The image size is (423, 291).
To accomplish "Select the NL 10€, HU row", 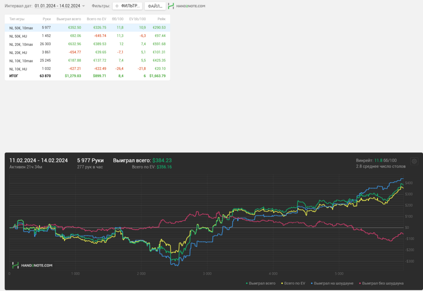I will [88, 69].
